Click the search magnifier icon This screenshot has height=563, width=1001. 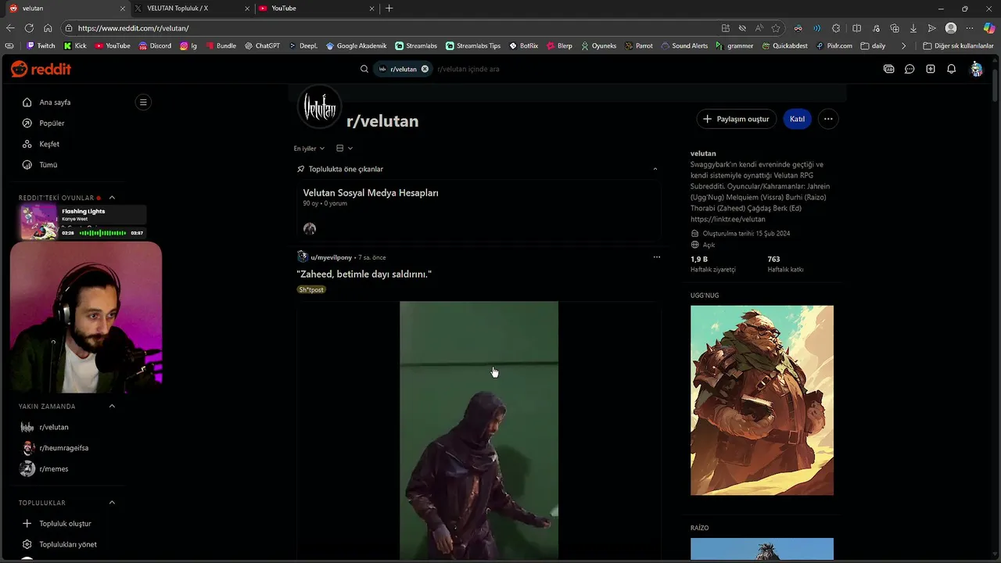tap(364, 69)
